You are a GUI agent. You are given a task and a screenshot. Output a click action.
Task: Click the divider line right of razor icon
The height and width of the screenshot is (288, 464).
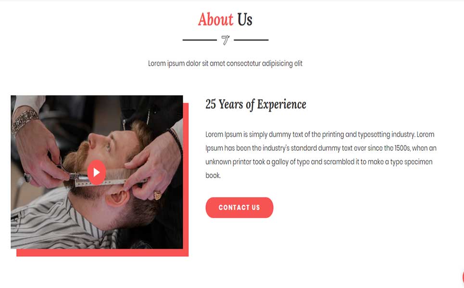click(251, 40)
